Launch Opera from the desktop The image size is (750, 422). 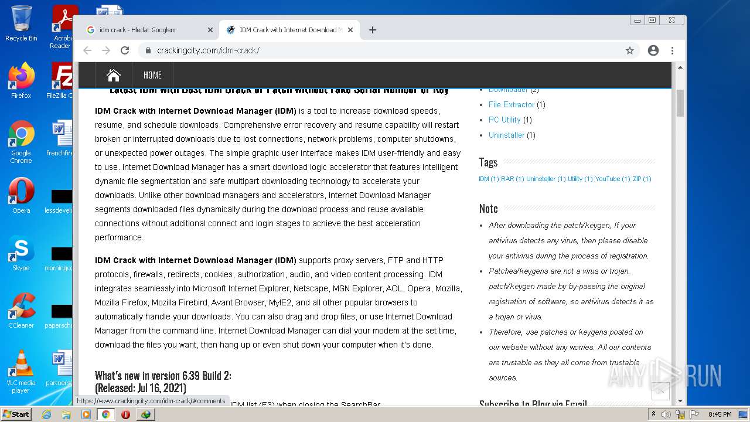coord(21,196)
